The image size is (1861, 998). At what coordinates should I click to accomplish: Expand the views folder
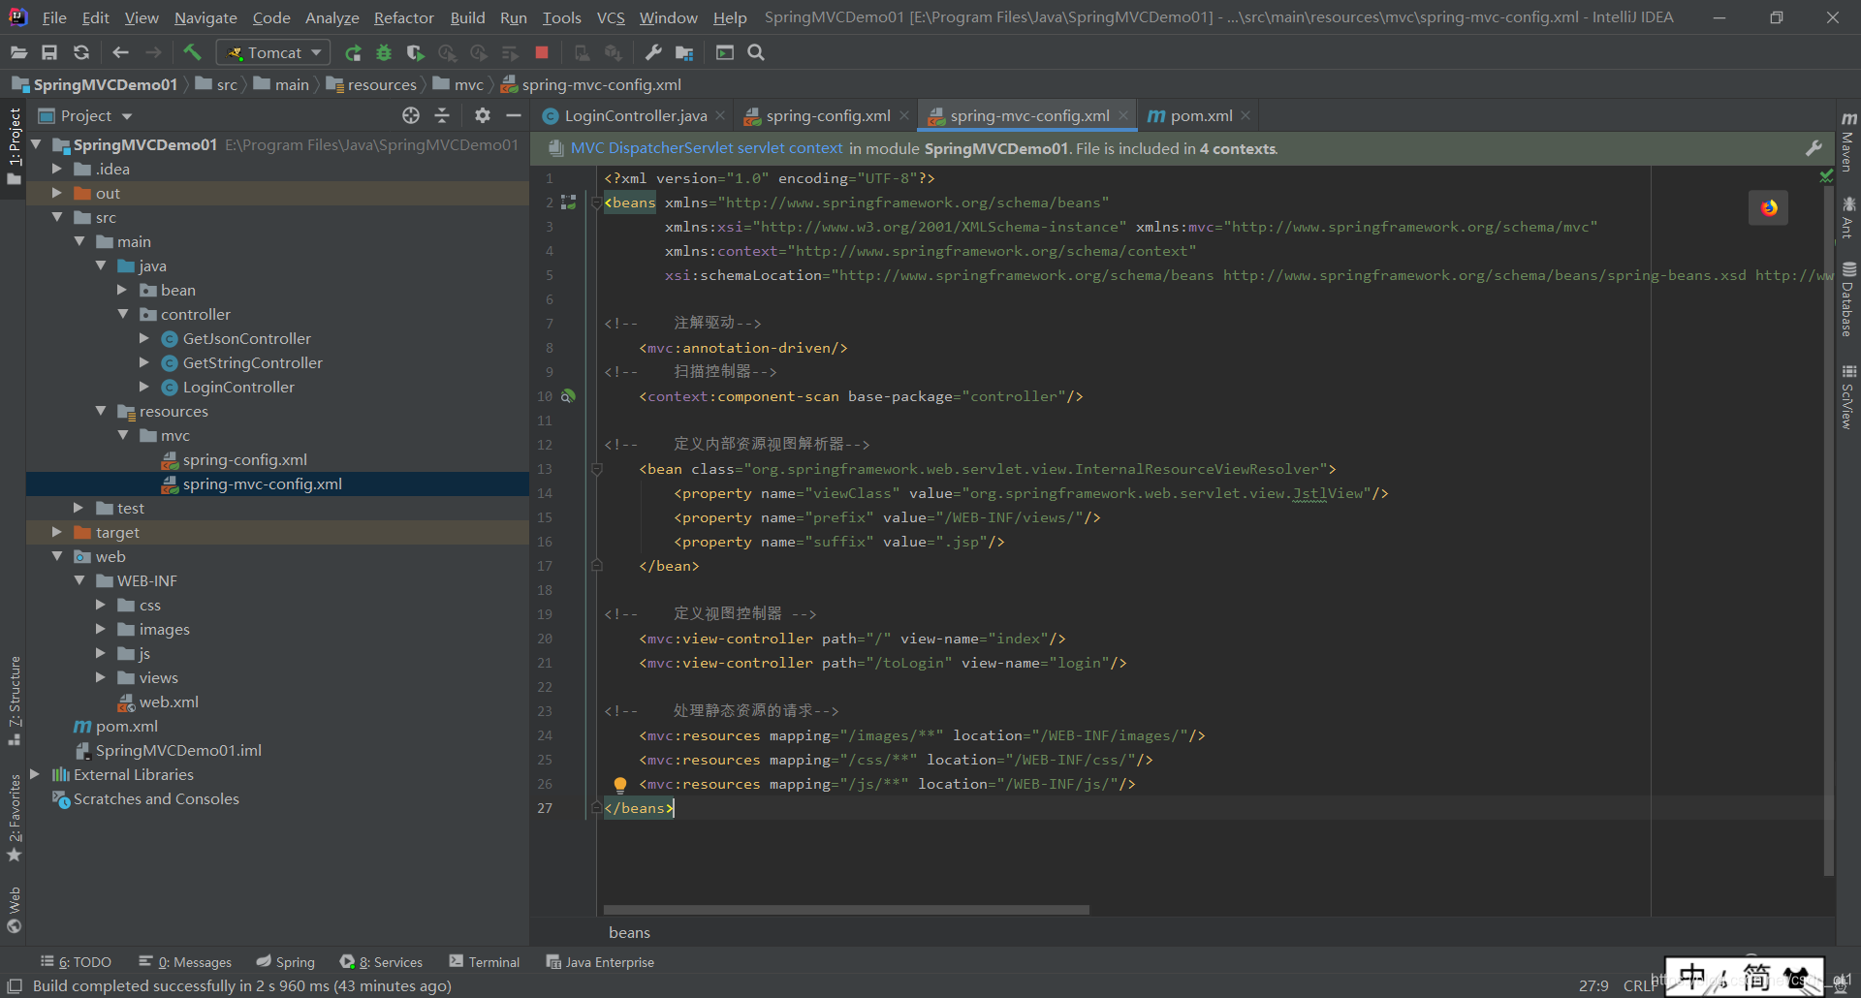101,677
